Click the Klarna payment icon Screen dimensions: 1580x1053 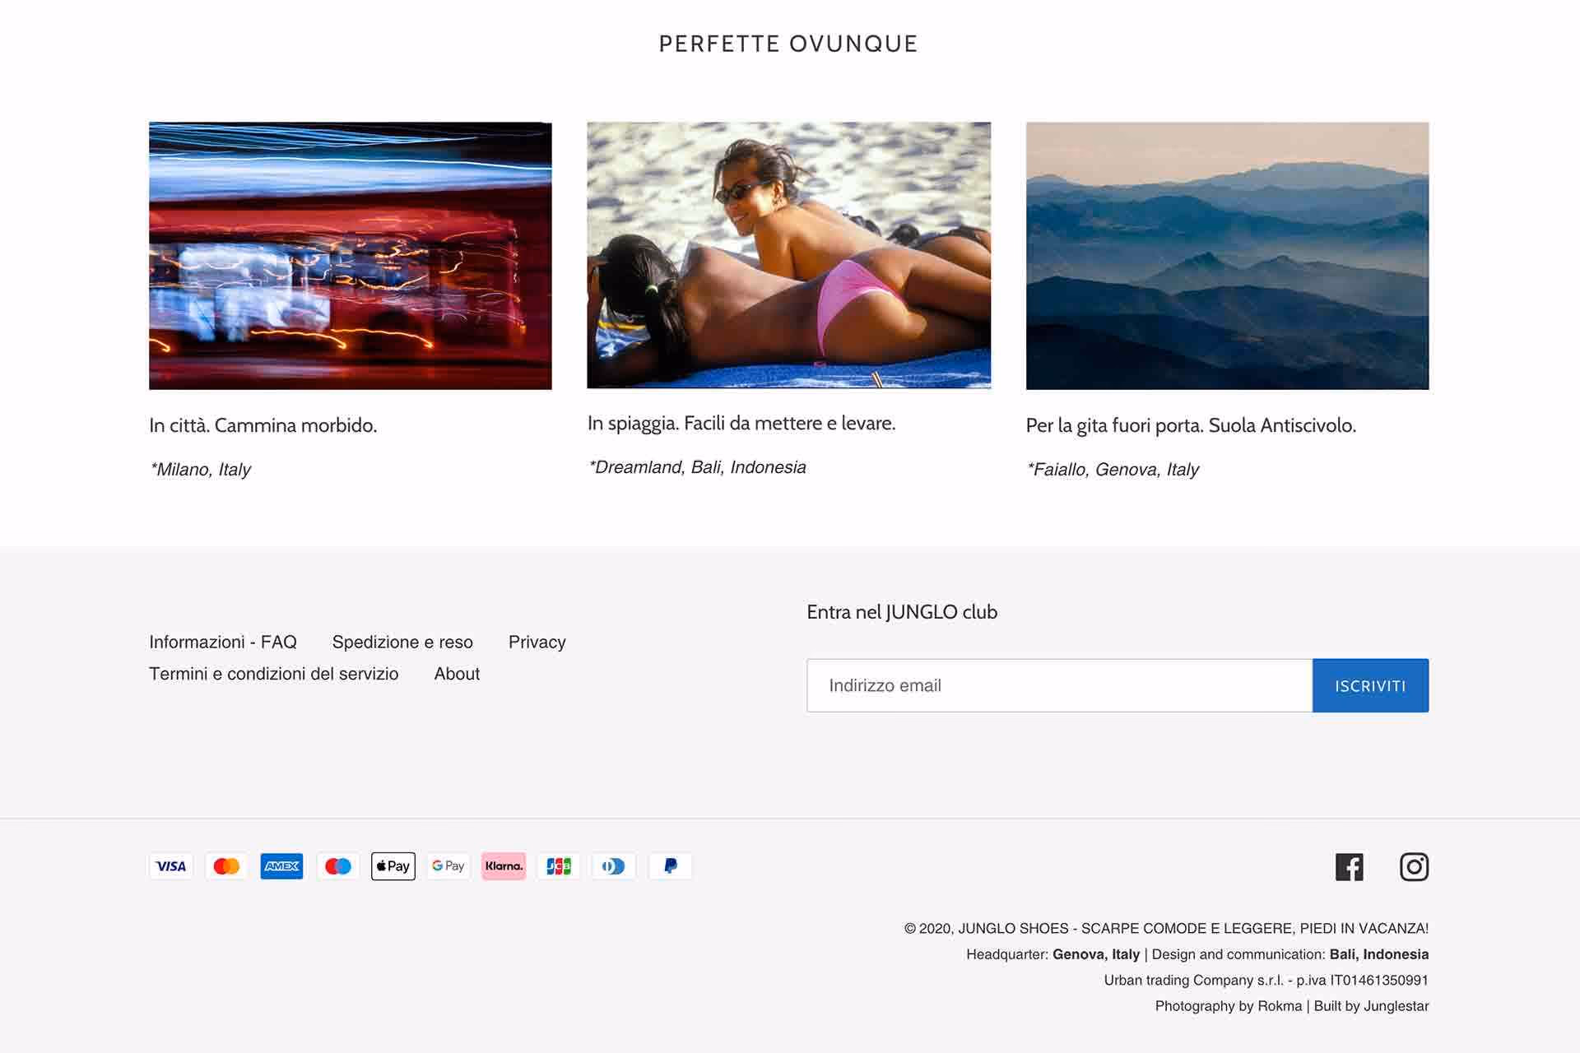click(504, 866)
